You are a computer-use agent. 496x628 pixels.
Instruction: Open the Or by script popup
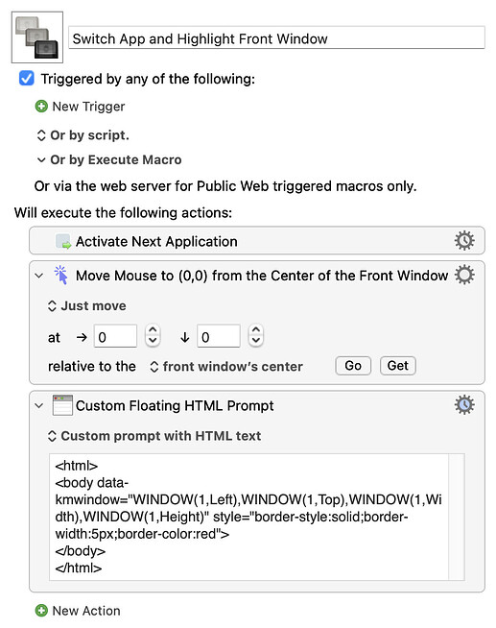coord(83,135)
